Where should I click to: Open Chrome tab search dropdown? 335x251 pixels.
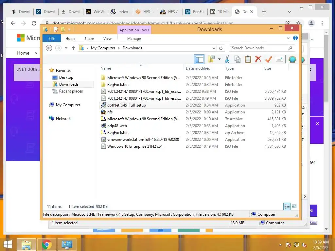[x=289, y=12]
